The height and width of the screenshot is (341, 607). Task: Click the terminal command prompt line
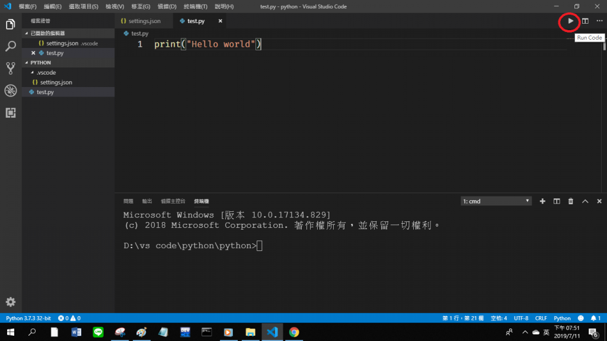click(193, 246)
